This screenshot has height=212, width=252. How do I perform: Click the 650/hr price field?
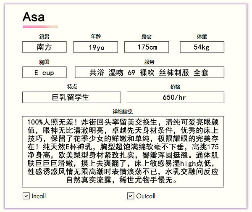tap(176, 98)
